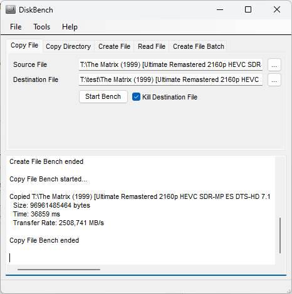Minimize the DiskBench window
Viewport: 292px width, 294px height.
[x=220, y=9]
